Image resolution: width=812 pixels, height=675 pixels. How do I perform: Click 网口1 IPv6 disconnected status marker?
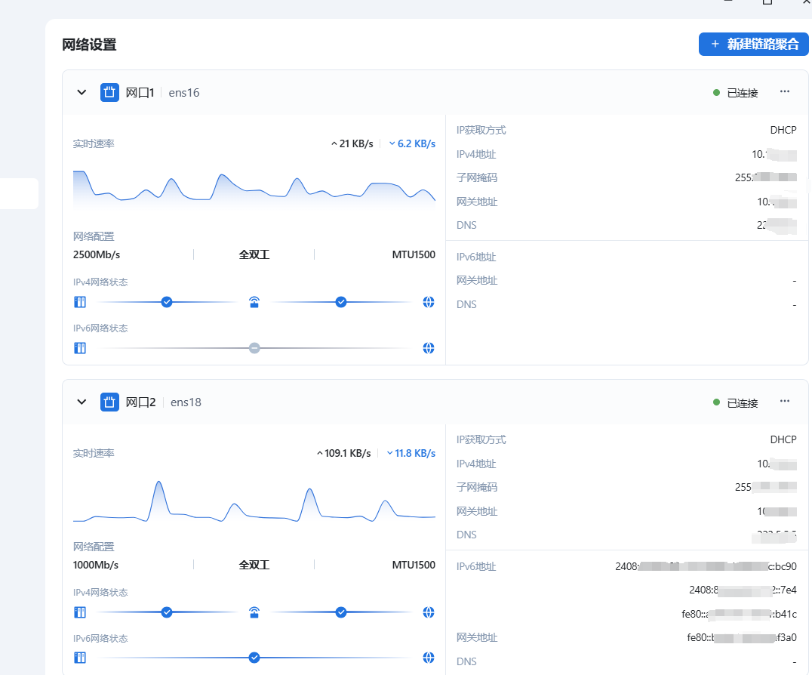point(254,348)
